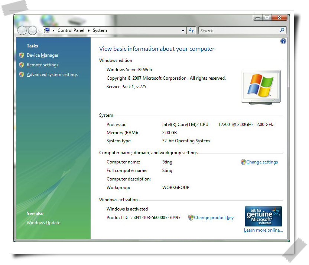Viewport: 309px width, 265px height.
Task: Click the processor text 'Intel(R) Core(TM)2 CPU'
Action: pyautogui.click(x=185, y=125)
